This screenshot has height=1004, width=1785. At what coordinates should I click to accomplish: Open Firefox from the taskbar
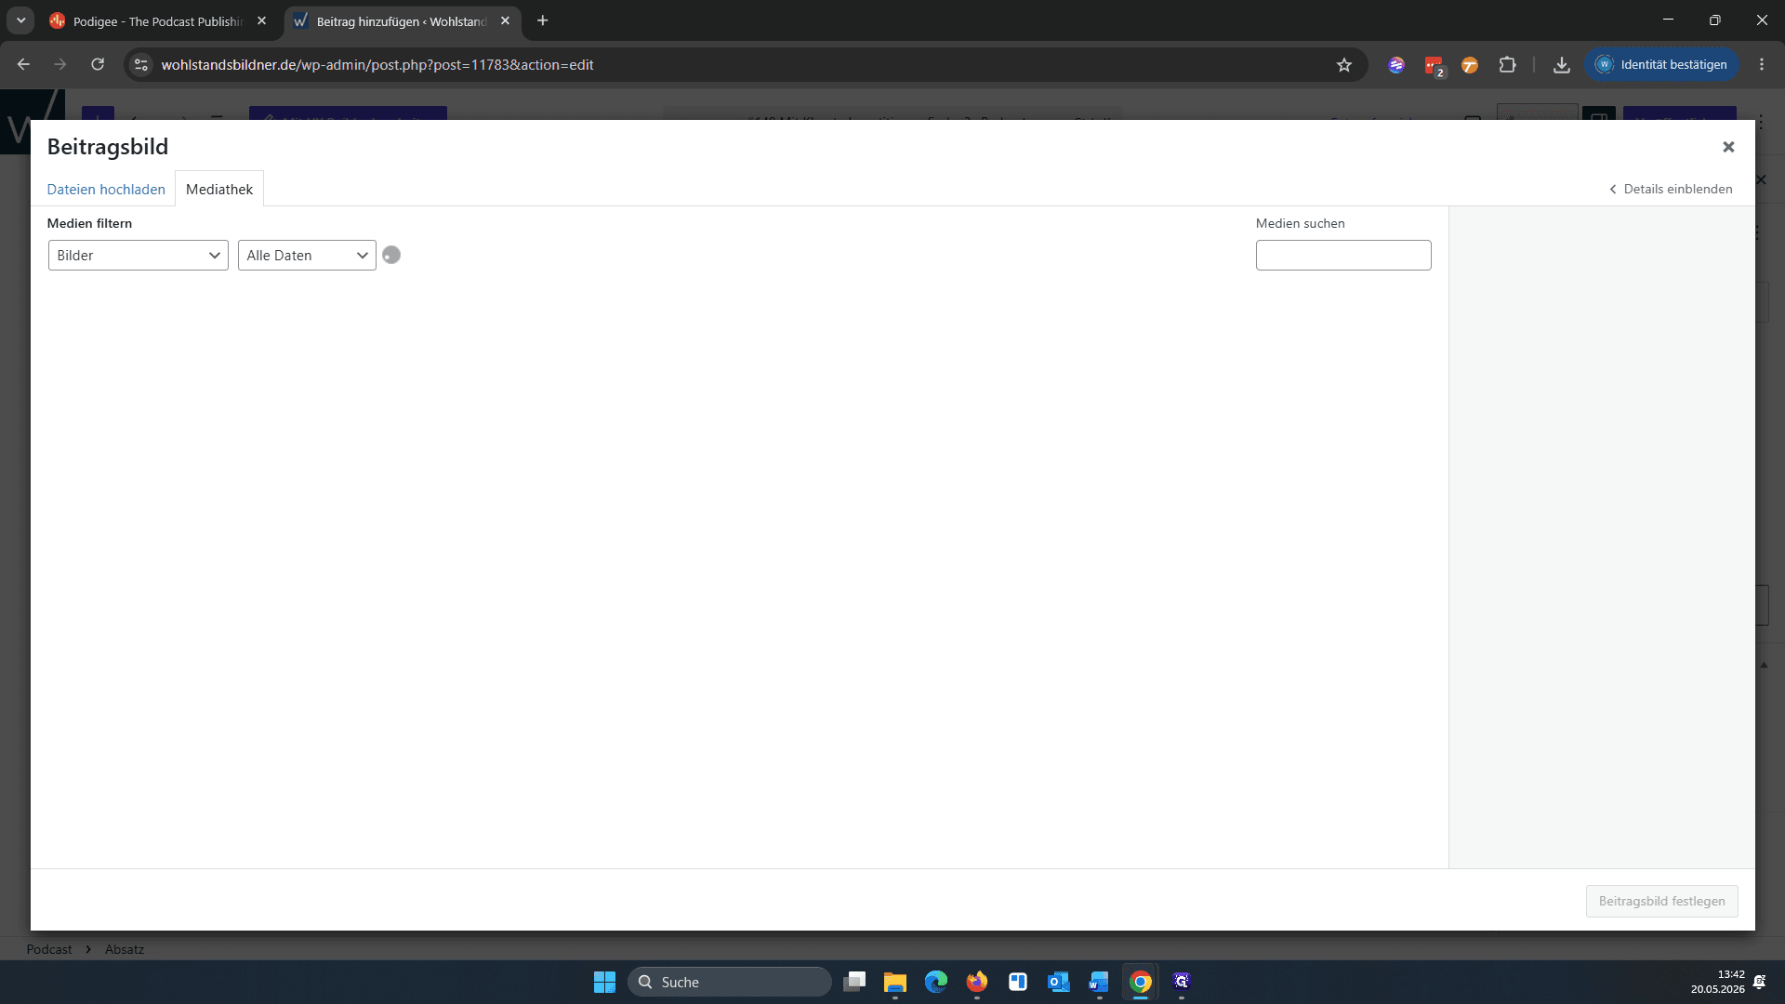pos(977,982)
